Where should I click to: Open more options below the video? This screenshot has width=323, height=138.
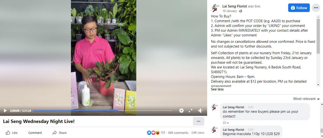coord(198,121)
